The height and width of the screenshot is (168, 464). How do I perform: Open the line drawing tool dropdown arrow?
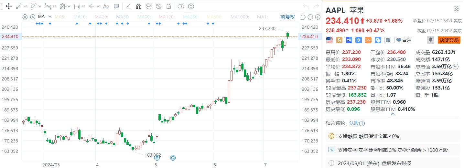[x=25, y=6]
